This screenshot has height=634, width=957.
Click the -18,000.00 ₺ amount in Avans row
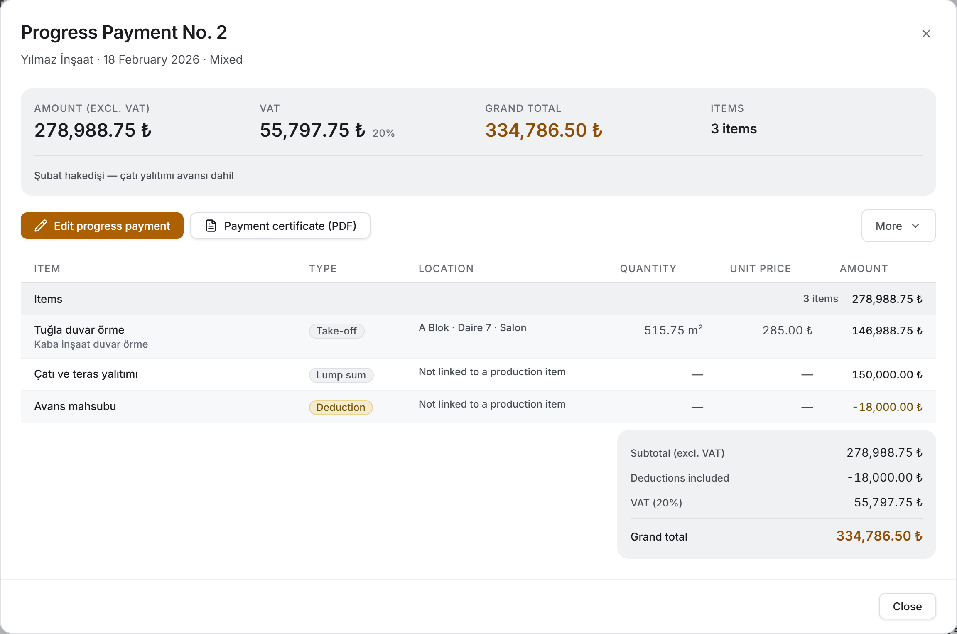(888, 407)
